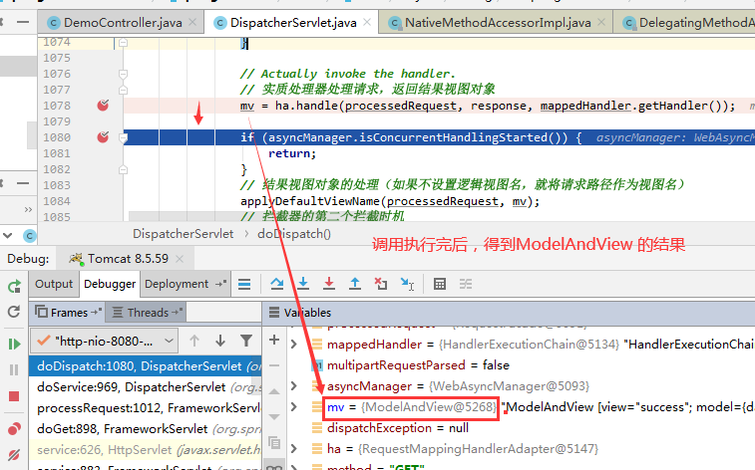Click the DispatcherServlet breadcrumb
Screen dimensions: 755x470
(x=183, y=234)
